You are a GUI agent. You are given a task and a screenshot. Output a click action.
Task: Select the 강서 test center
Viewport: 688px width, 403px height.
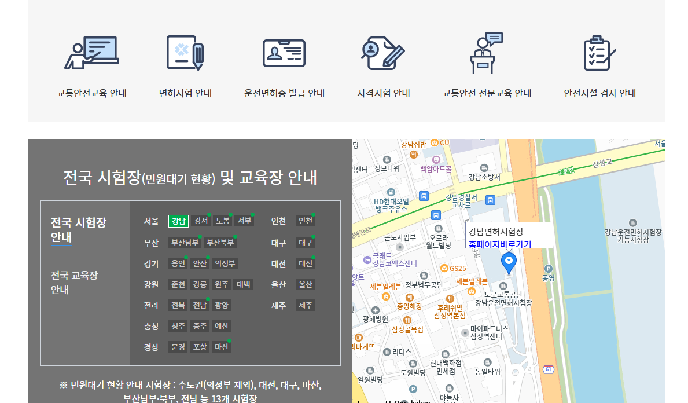(x=201, y=221)
